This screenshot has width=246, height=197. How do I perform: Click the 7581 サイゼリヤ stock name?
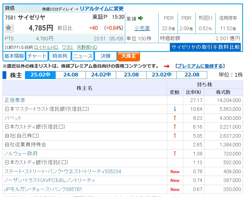[x=25, y=18]
